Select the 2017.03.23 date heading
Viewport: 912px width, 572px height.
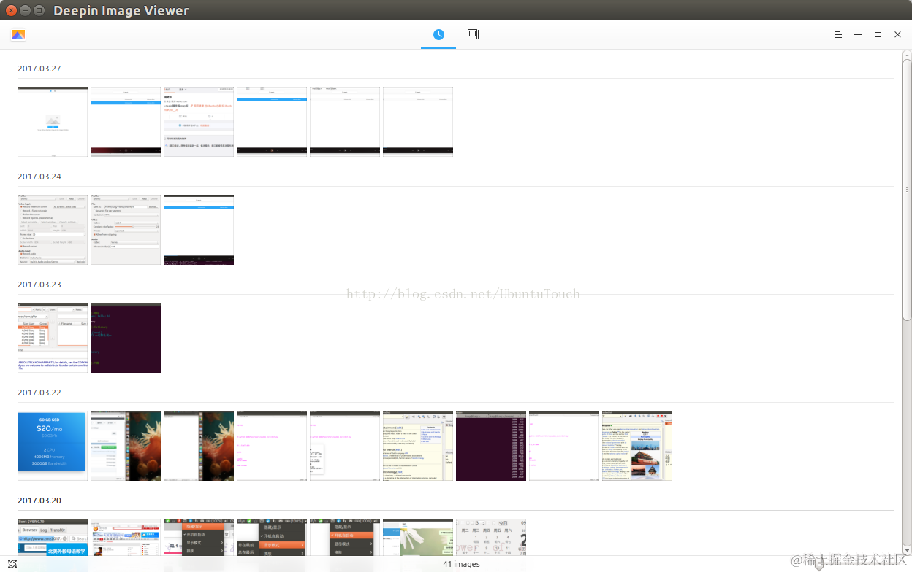tap(39, 285)
